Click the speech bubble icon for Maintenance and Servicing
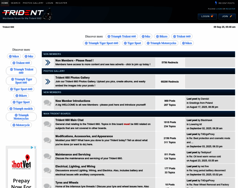 click(x=48, y=156)
